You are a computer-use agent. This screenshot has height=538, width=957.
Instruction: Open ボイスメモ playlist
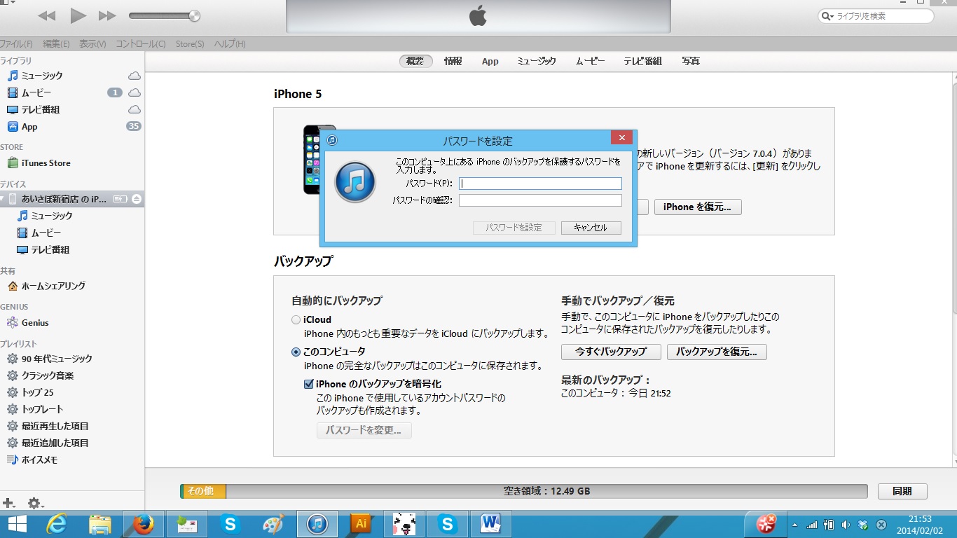tap(39, 460)
